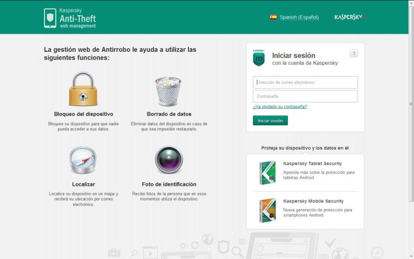Screen dimensions: 414x259
Task: Click the Kaspersky Tablet Security box image
Action: pyautogui.click(x=268, y=172)
